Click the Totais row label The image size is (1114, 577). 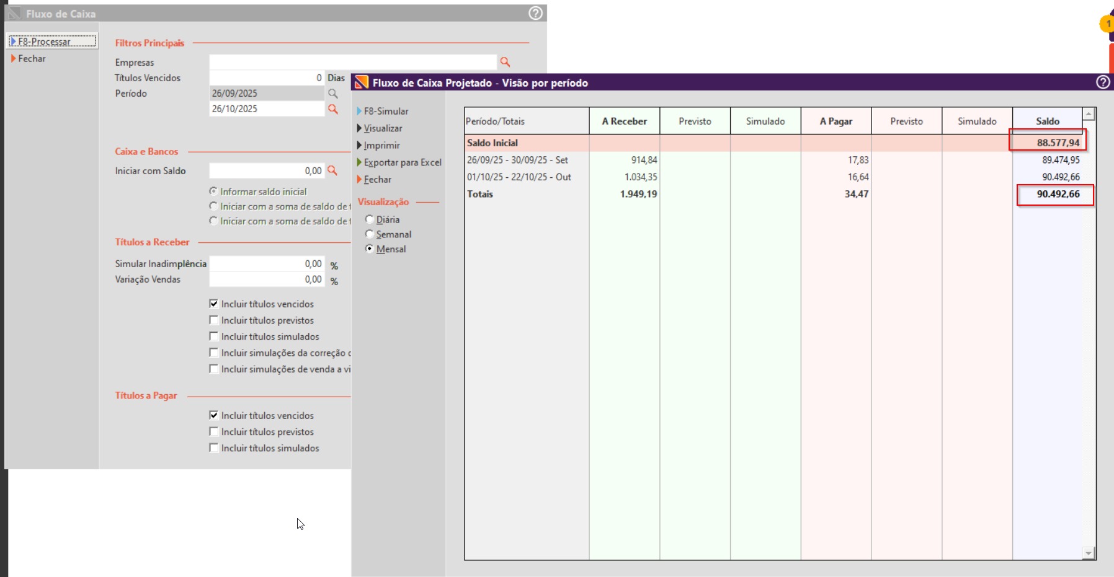[x=480, y=194]
